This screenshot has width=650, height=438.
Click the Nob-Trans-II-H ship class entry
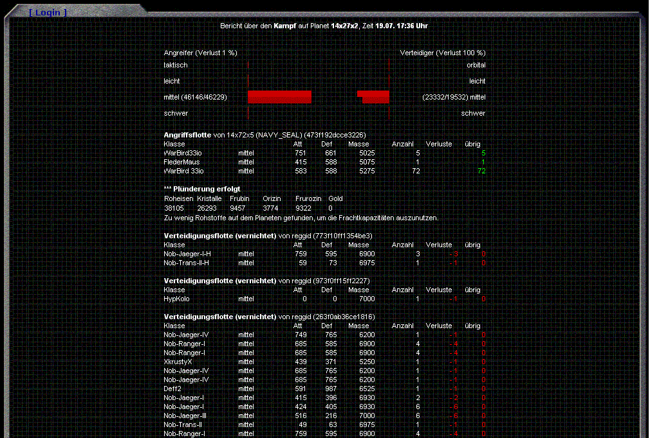187,263
